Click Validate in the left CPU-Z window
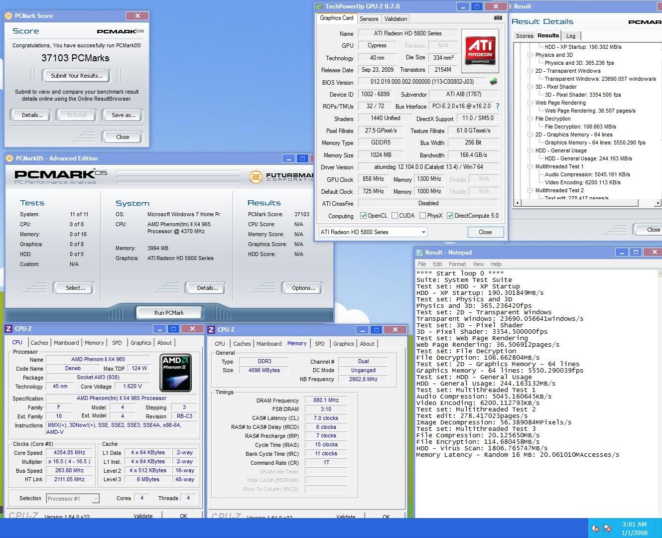 (143, 516)
